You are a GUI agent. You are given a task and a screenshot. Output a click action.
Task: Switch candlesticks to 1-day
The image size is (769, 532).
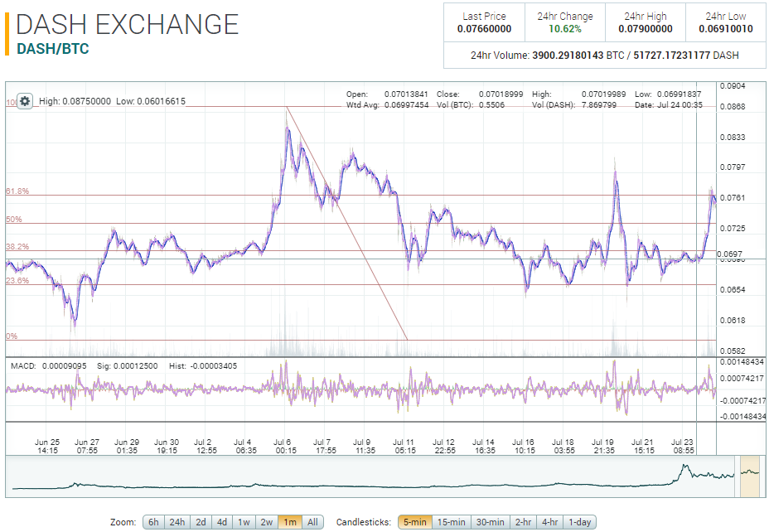[x=580, y=522]
